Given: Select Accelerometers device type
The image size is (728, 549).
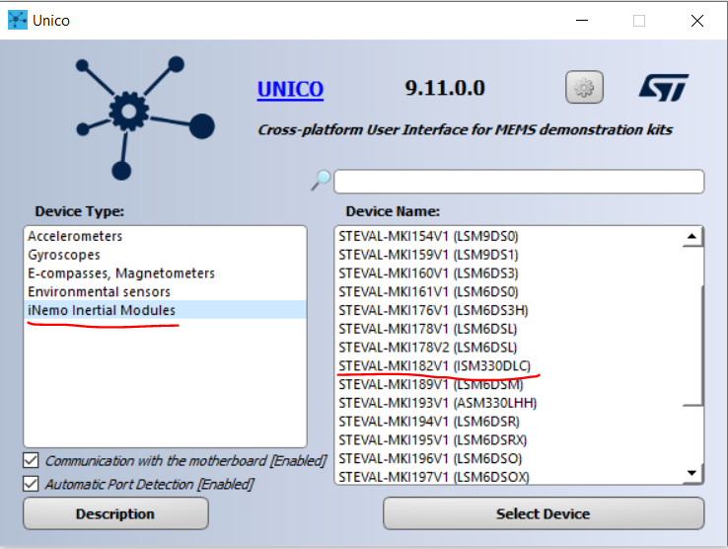Looking at the screenshot, I should [x=165, y=236].
